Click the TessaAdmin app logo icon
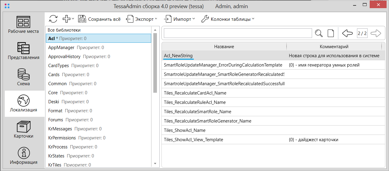Image resolution: width=389 pixels, height=171 pixels. [x=7, y=6]
